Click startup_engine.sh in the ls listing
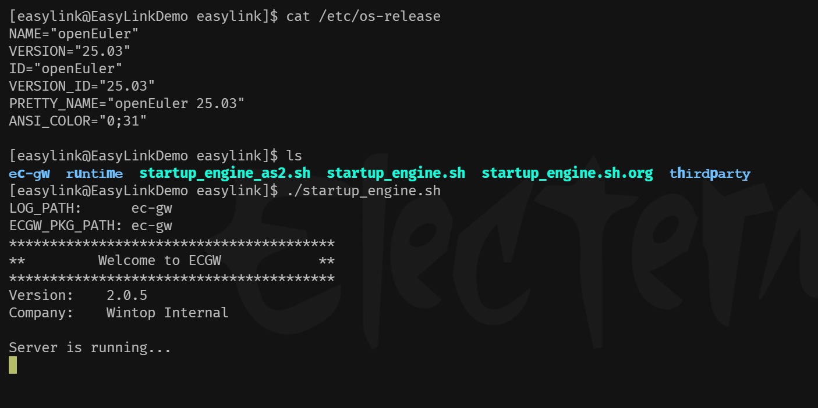Viewport: 818px width, 408px height. tap(396, 173)
